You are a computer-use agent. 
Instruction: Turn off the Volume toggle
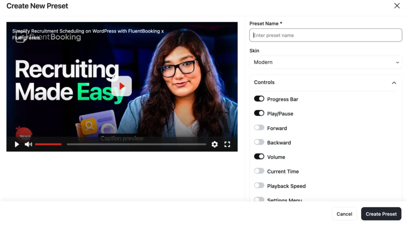259,157
